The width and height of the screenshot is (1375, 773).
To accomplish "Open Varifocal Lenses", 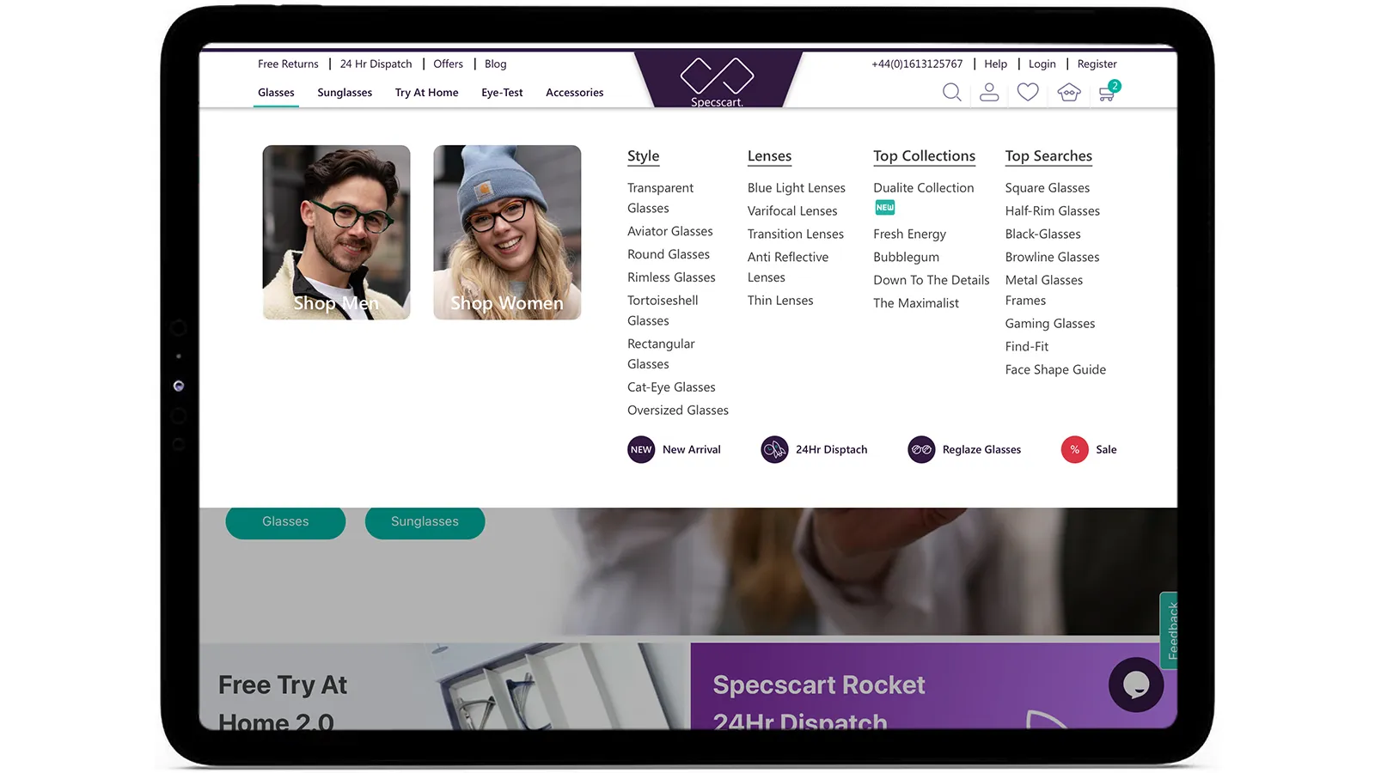I will (x=792, y=211).
